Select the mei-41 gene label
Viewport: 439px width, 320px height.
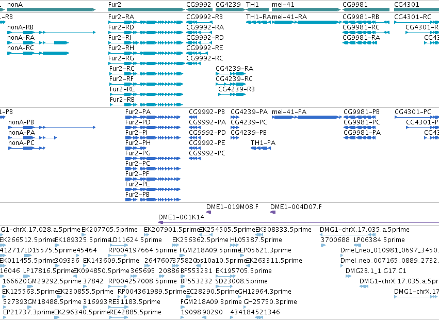point(283,5)
